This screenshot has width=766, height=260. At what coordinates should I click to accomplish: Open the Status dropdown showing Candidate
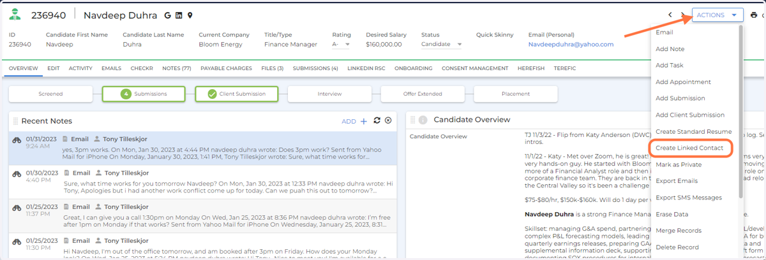(442, 45)
